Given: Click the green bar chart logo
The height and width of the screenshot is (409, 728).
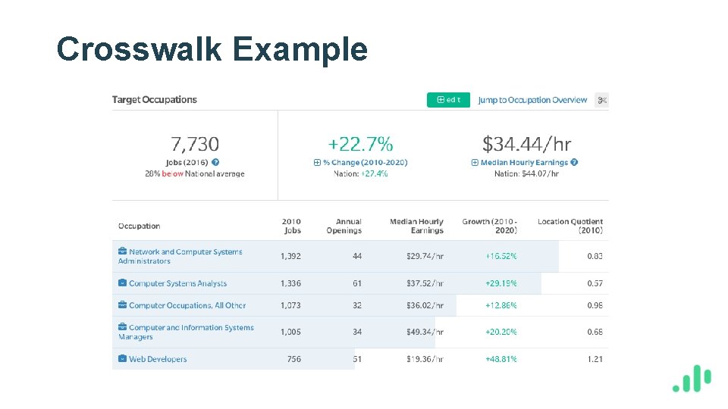Looking at the screenshot, I should coord(692,379).
